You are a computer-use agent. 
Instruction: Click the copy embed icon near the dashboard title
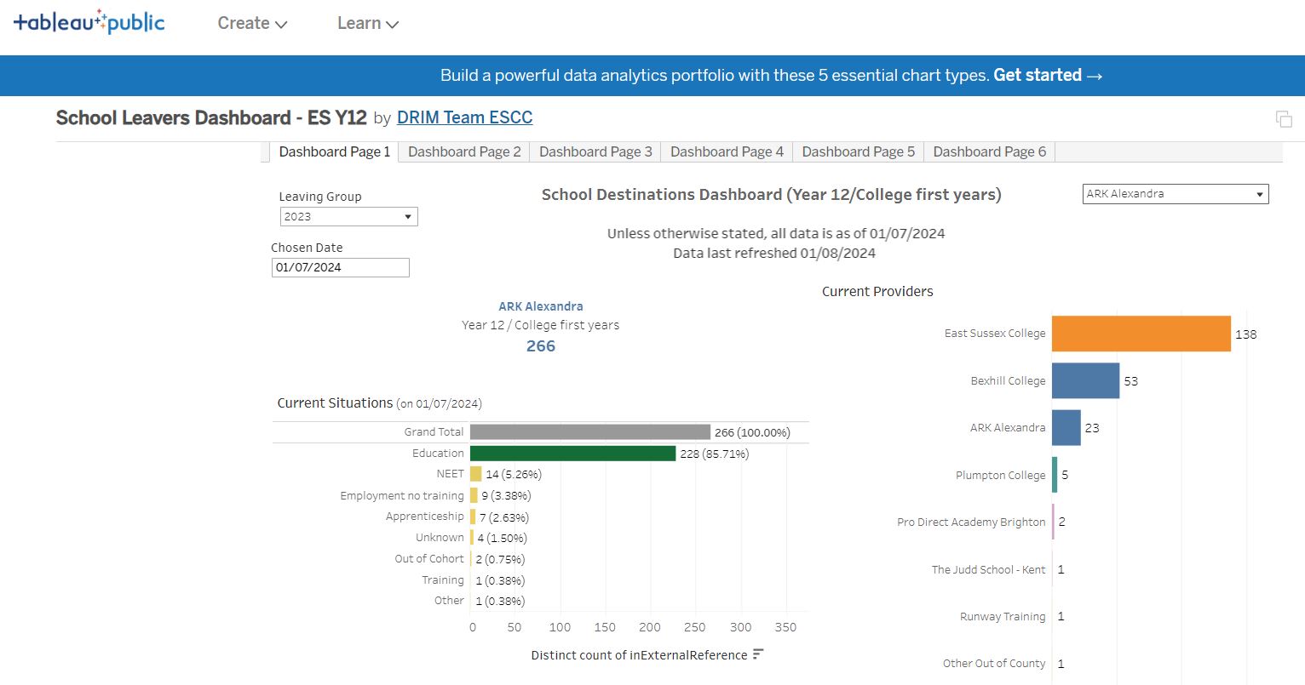[1284, 118]
